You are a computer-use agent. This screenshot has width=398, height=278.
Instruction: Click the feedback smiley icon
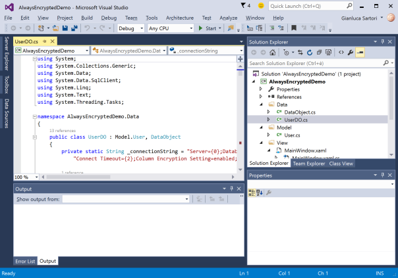(262, 5)
